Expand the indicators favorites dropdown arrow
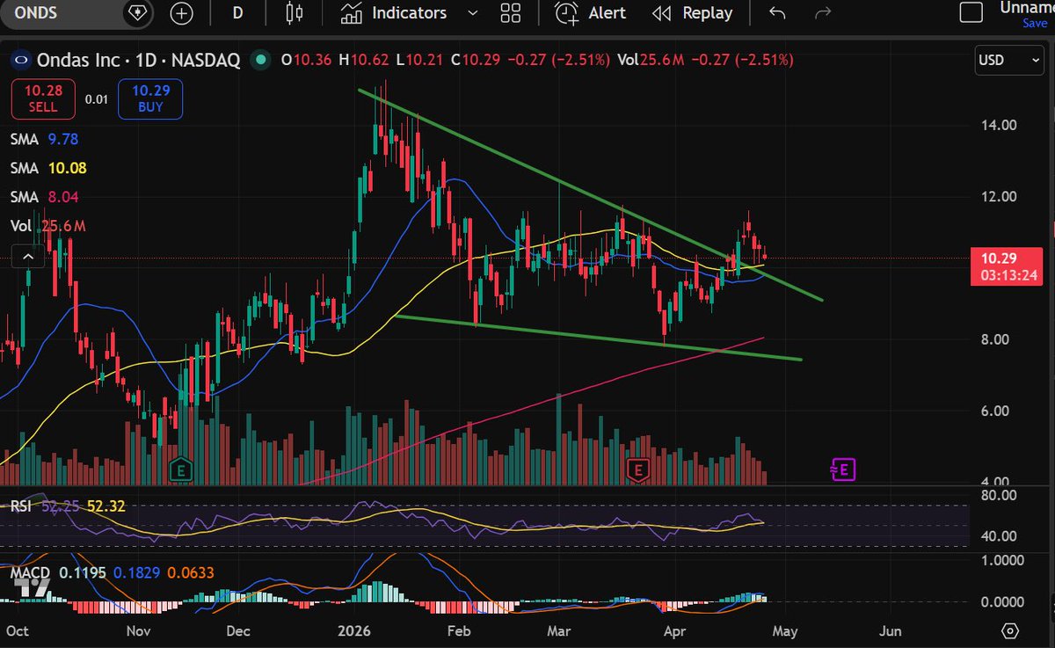 (x=473, y=13)
